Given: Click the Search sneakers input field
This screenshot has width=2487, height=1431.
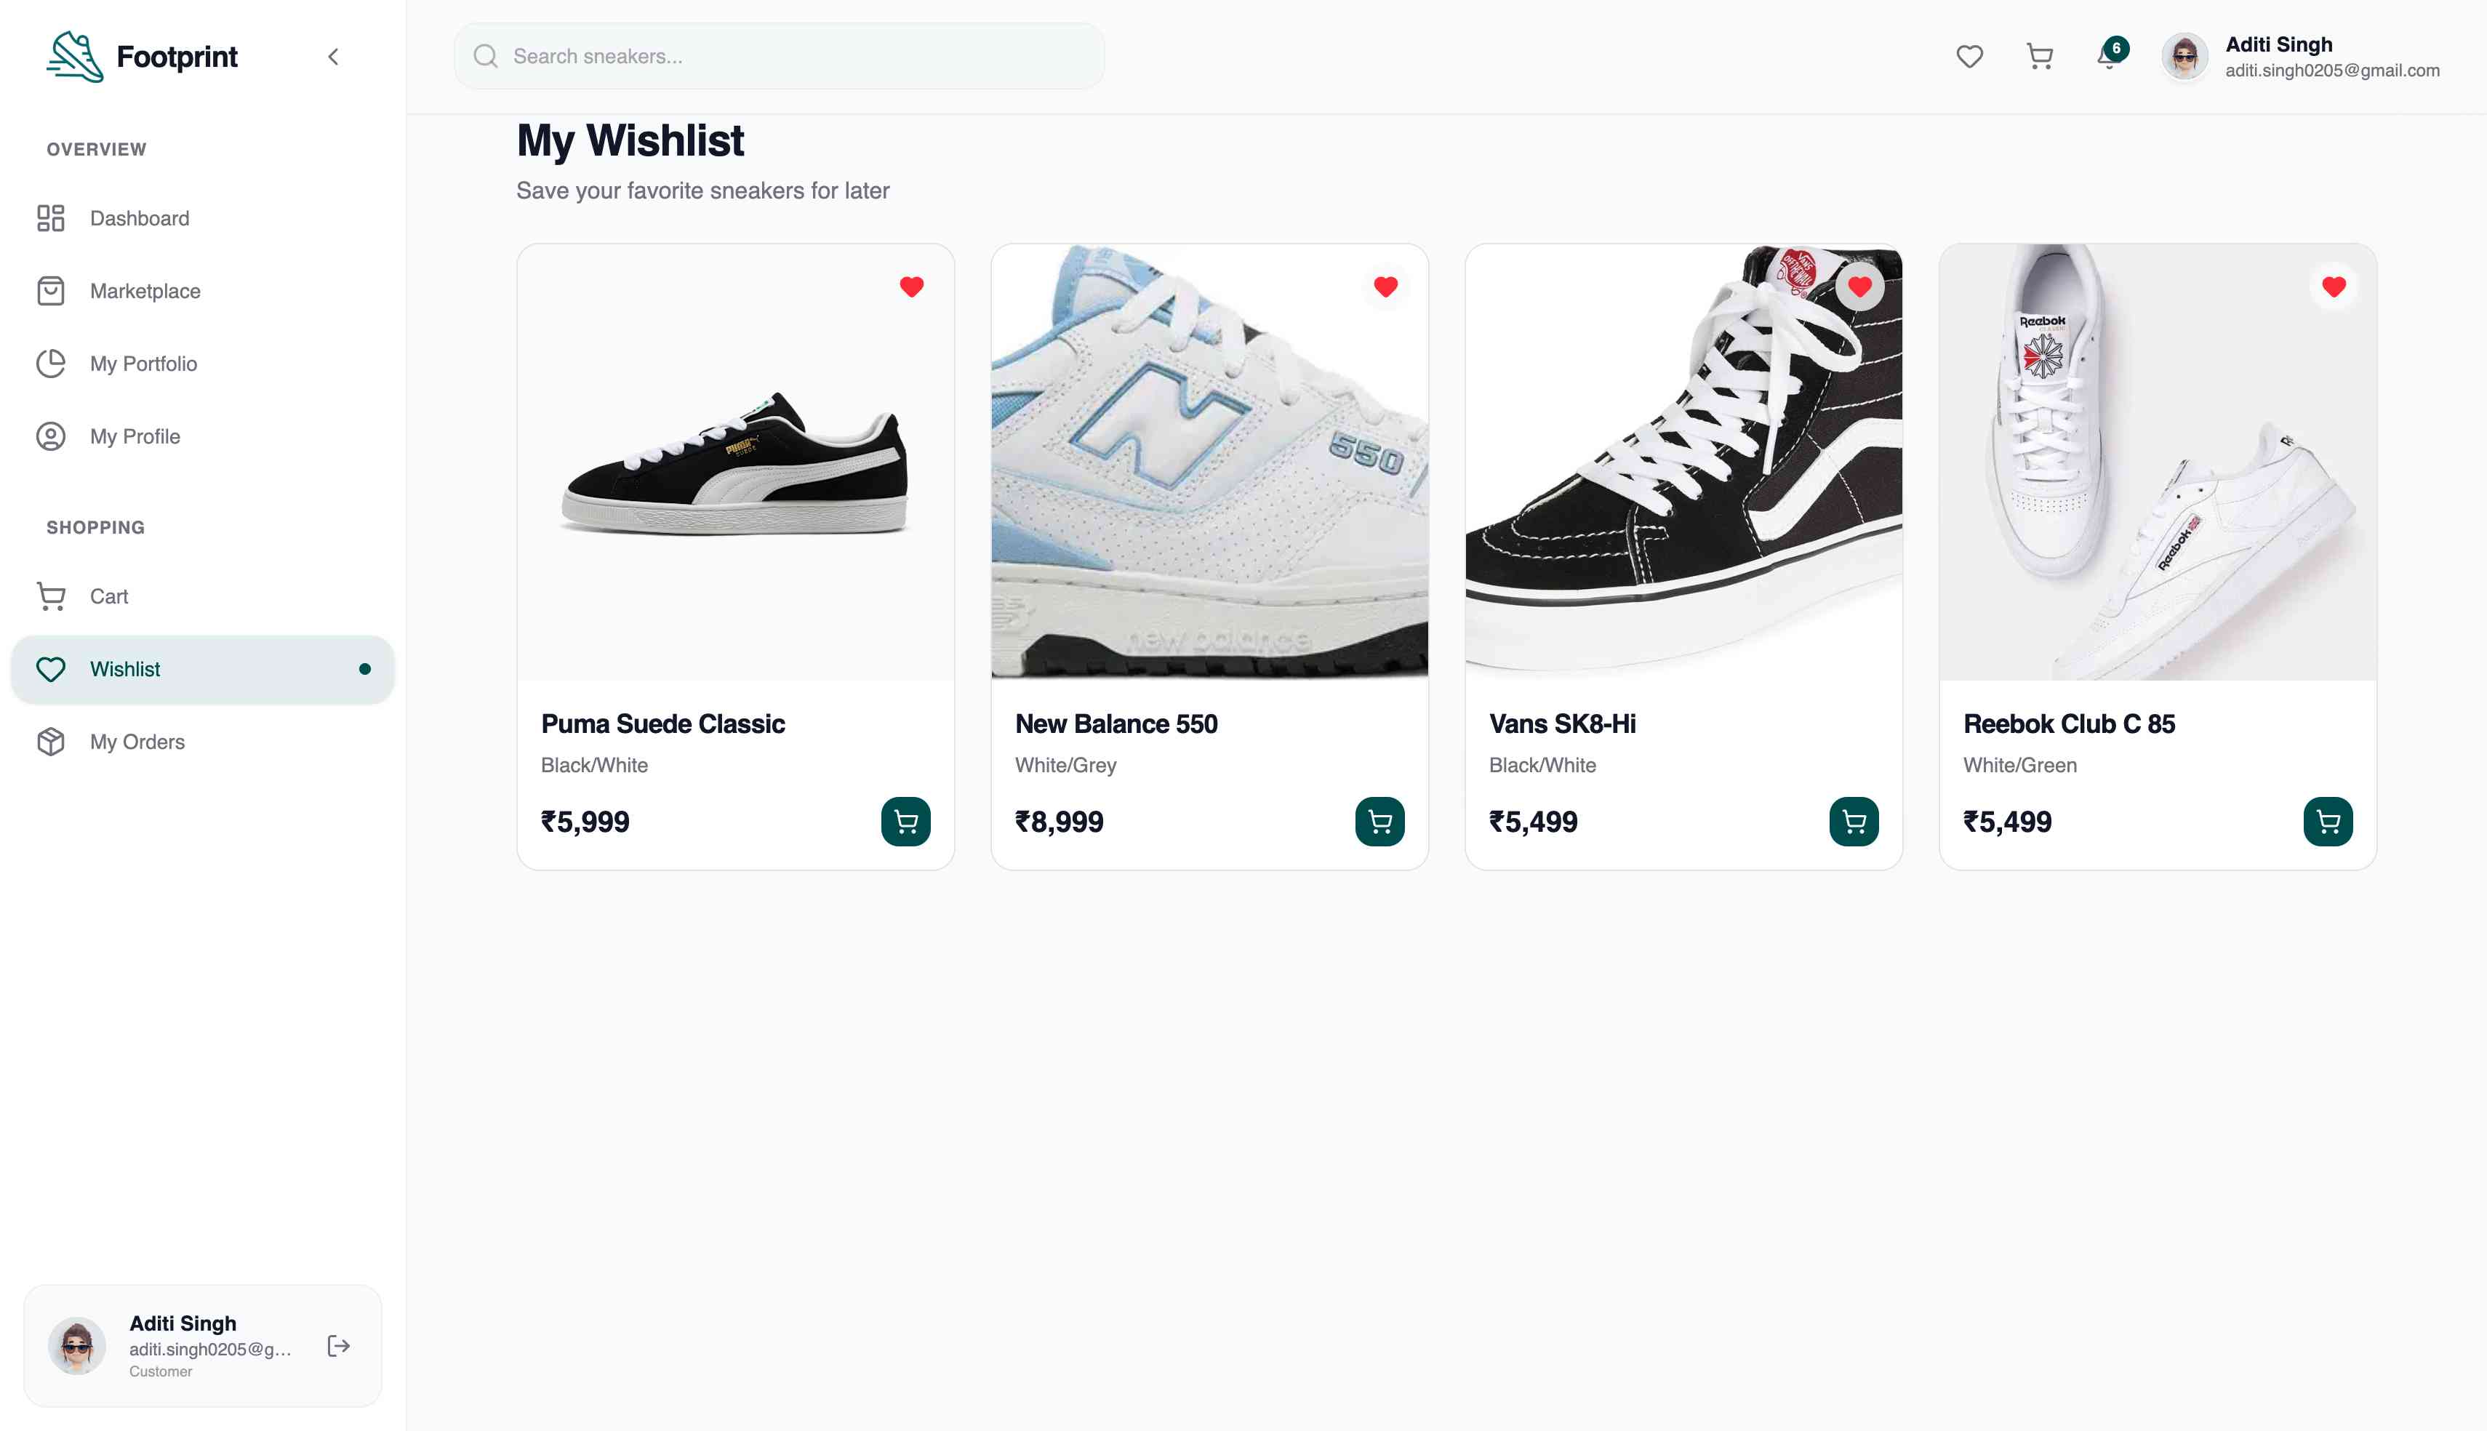Looking at the screenshot, I should 778,56.
